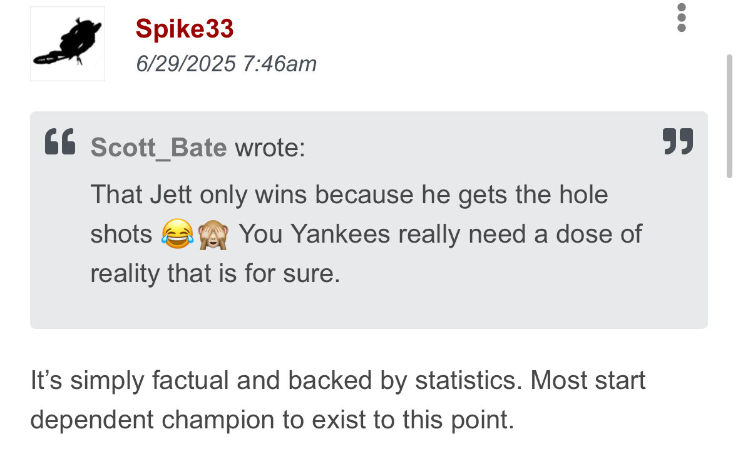738x454 pixels.
Task: Click the word "wrote:" in quote header
Action: tap(270, 148)
